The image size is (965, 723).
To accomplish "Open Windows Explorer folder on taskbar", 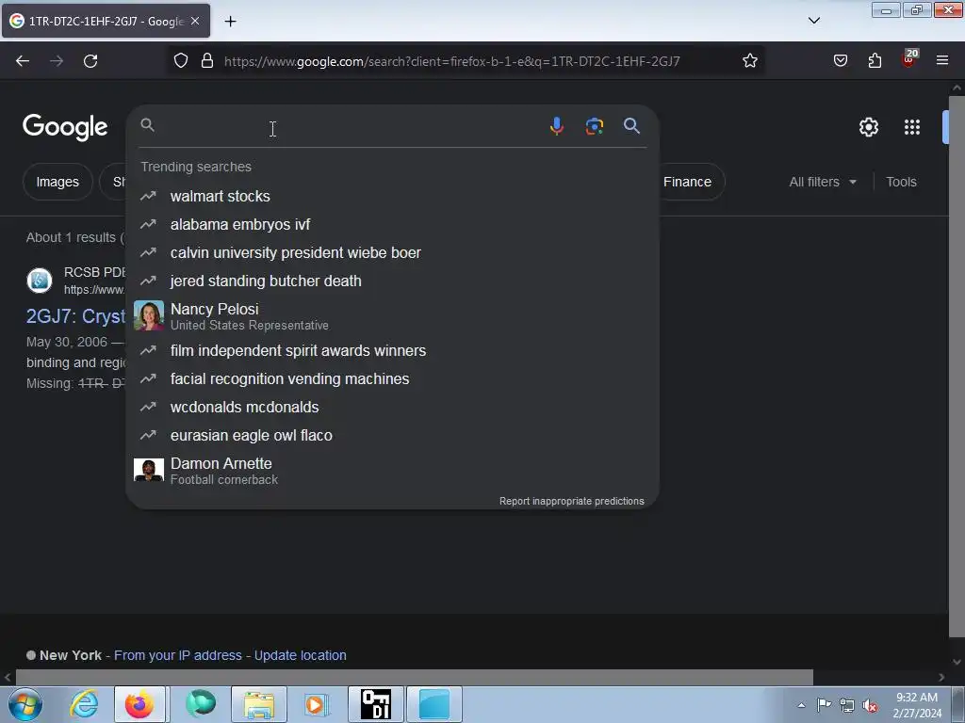I will point(259,704).
